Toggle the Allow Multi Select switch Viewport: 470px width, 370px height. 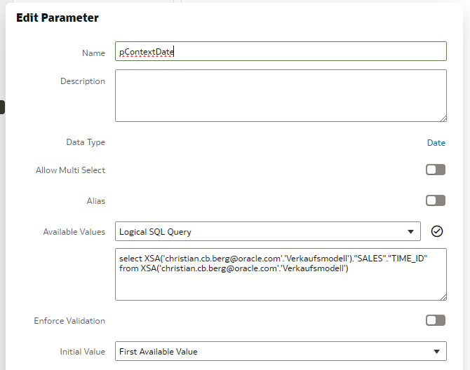(436, 170)
